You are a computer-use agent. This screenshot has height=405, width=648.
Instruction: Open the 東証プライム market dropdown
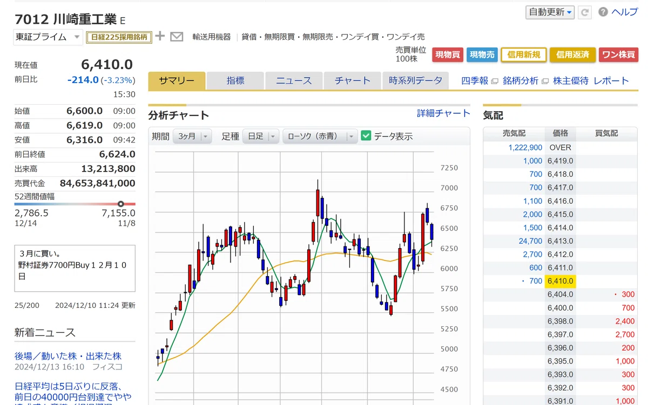(x=48, y=37)
